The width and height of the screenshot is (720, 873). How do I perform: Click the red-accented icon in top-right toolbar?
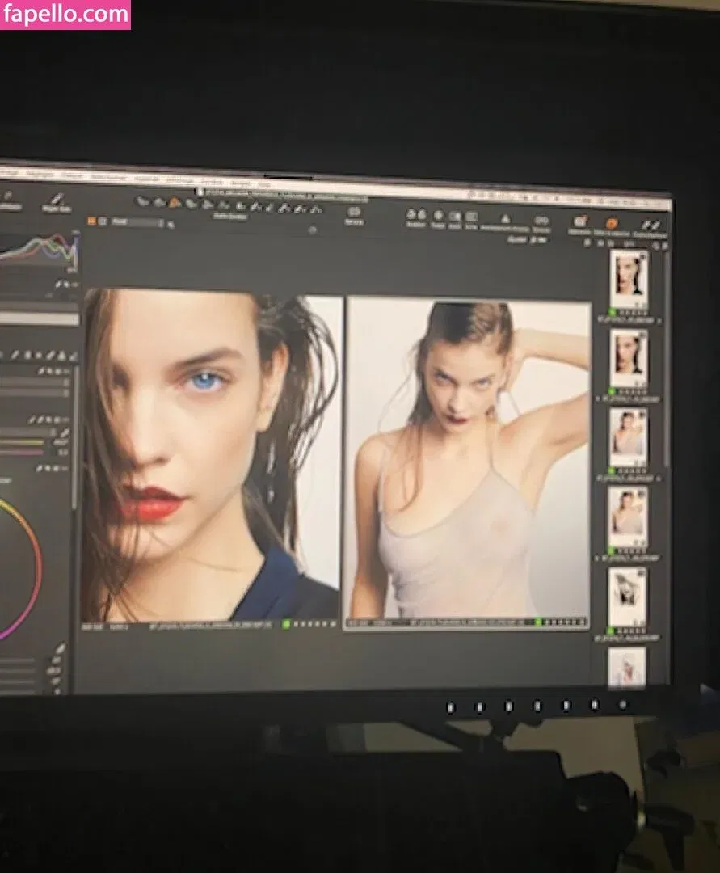click(x=579, y=221)
